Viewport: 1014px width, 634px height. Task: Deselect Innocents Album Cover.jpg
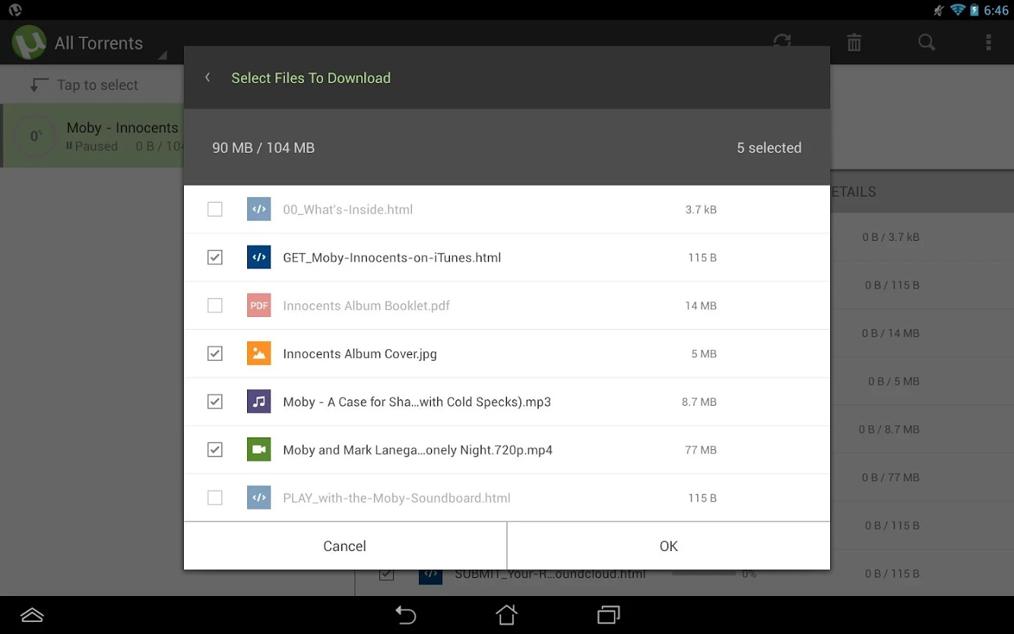tap(215, 354)
